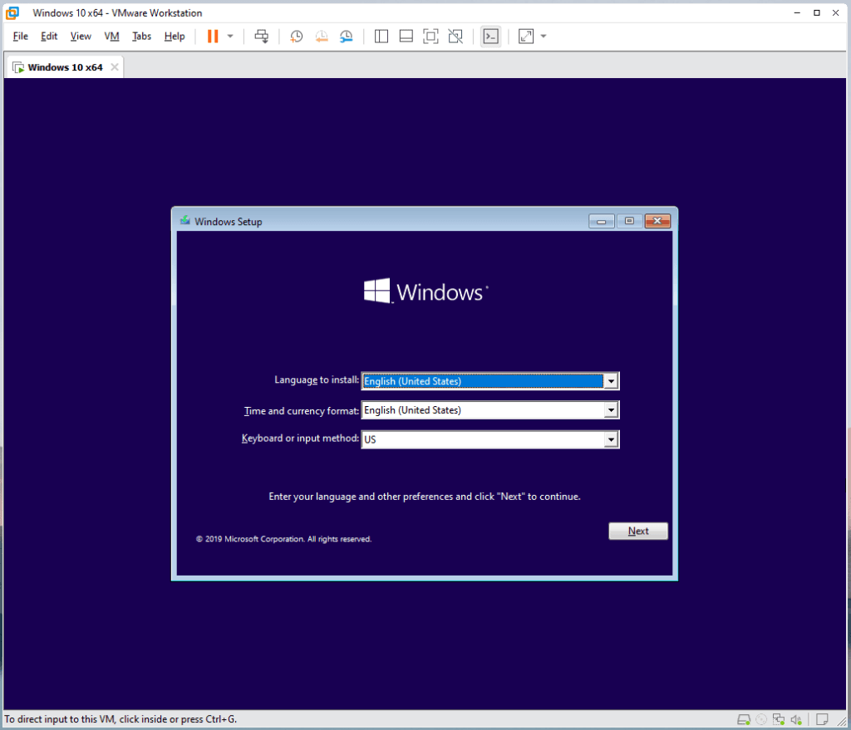The height and width of the screenshot is (730, 851).
Task: Open the snapshot manager icon
Action: [347, 37]
